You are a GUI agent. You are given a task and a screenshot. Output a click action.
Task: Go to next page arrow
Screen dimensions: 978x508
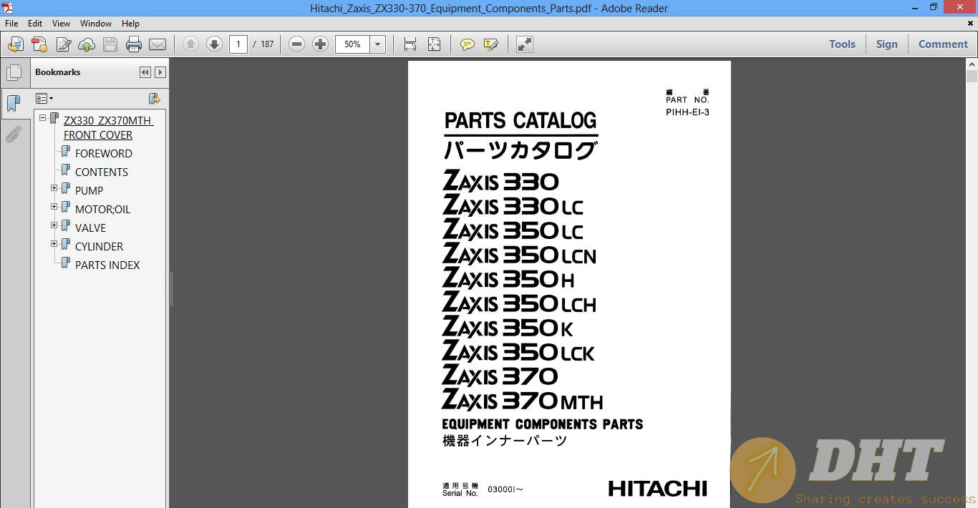214,44
